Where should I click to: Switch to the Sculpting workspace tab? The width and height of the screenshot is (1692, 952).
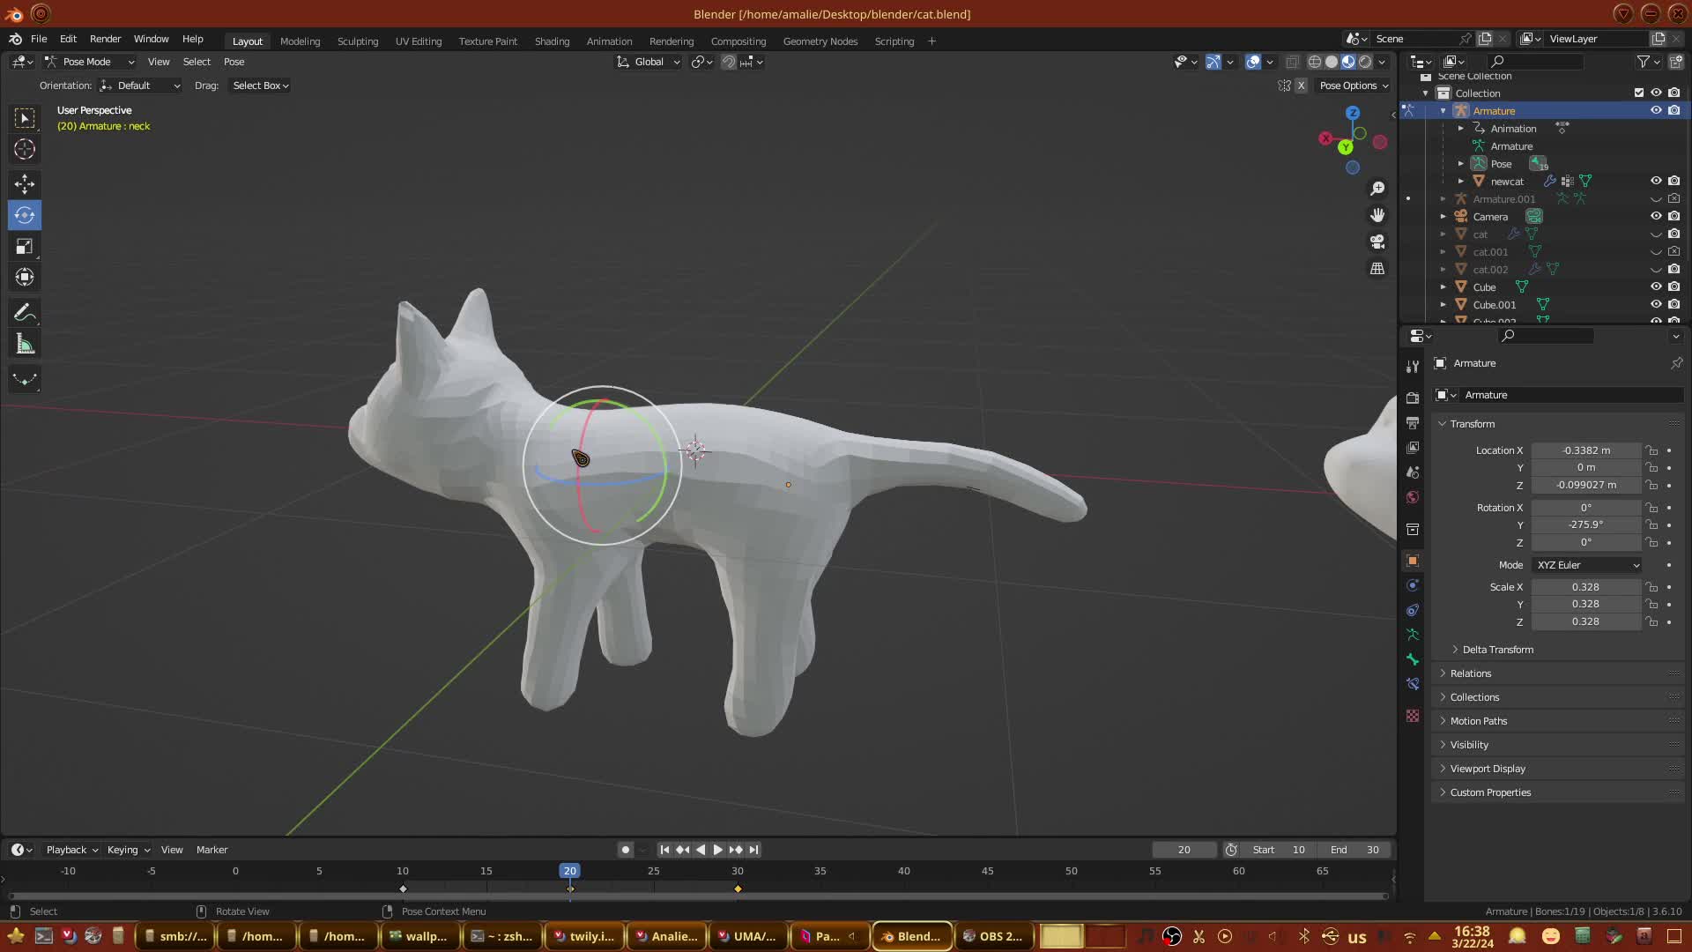pos(357,41)
